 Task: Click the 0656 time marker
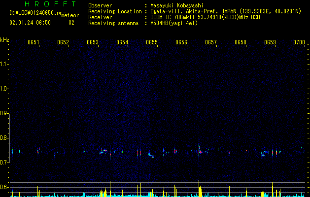click(181, 42)
